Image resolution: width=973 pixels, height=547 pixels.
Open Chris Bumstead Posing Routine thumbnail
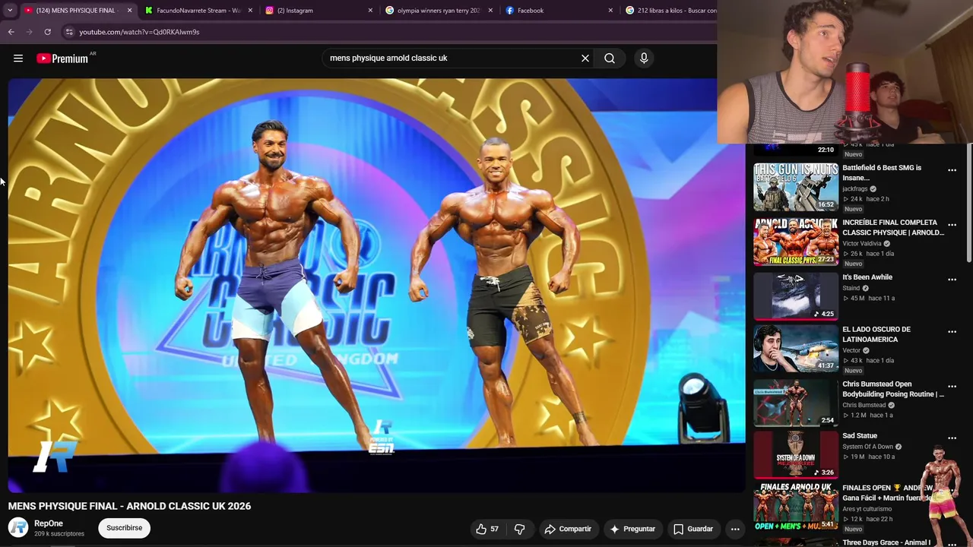tap(796, 403)
